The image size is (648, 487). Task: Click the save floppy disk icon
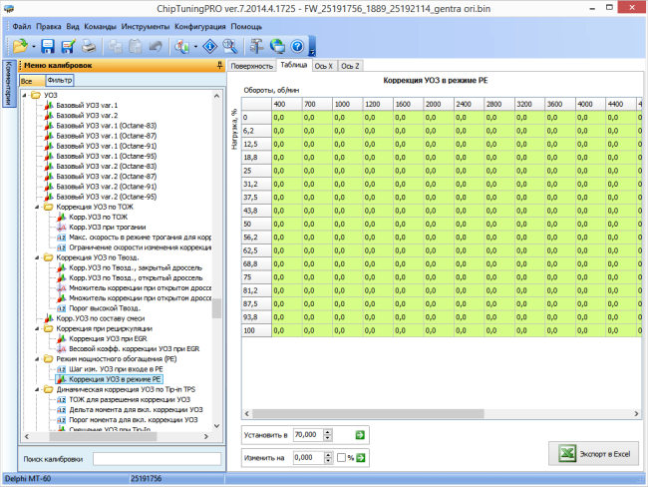48,46
